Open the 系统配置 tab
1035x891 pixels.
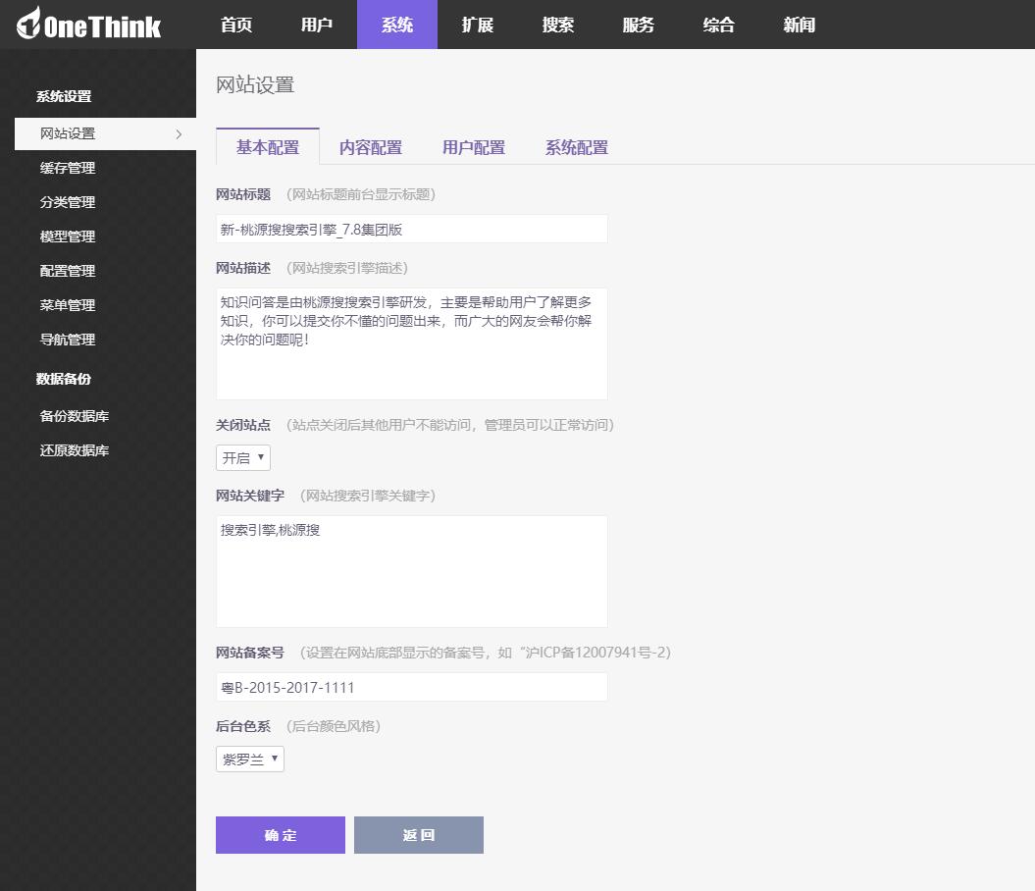[576, 147]
